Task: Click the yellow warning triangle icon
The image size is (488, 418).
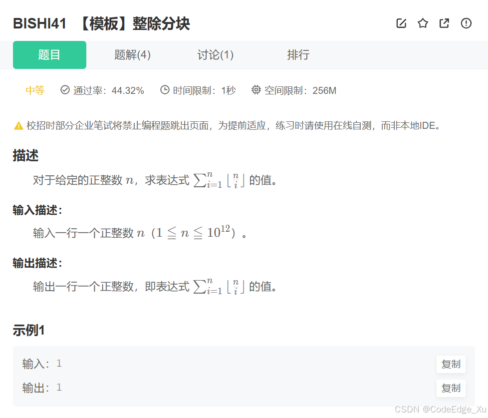Action: 16,125
